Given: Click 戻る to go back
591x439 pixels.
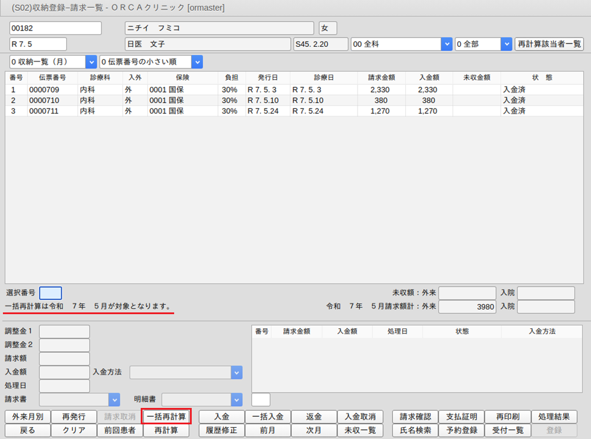Looking at the screenshot, I should click(27, 430).
